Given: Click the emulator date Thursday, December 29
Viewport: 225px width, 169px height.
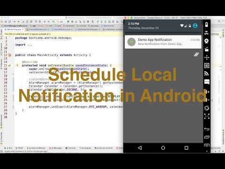Looking at the screenshot, I should pyautogui.click(x=143, y=28).
